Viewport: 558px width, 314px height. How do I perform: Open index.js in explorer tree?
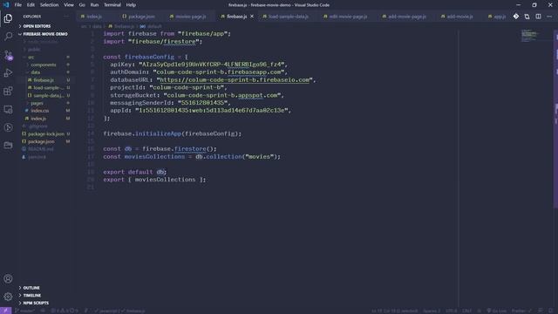point(38,119)
